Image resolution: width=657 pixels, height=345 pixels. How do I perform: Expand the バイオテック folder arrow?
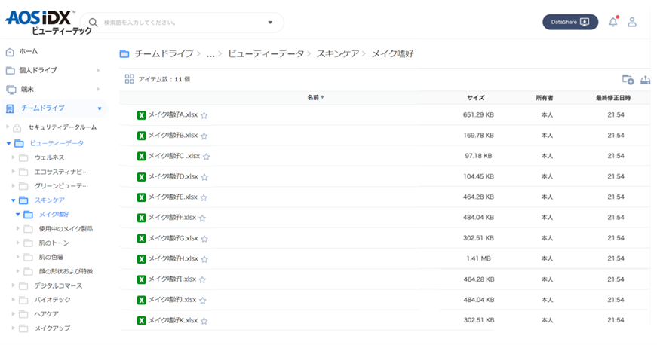point(14,300)
